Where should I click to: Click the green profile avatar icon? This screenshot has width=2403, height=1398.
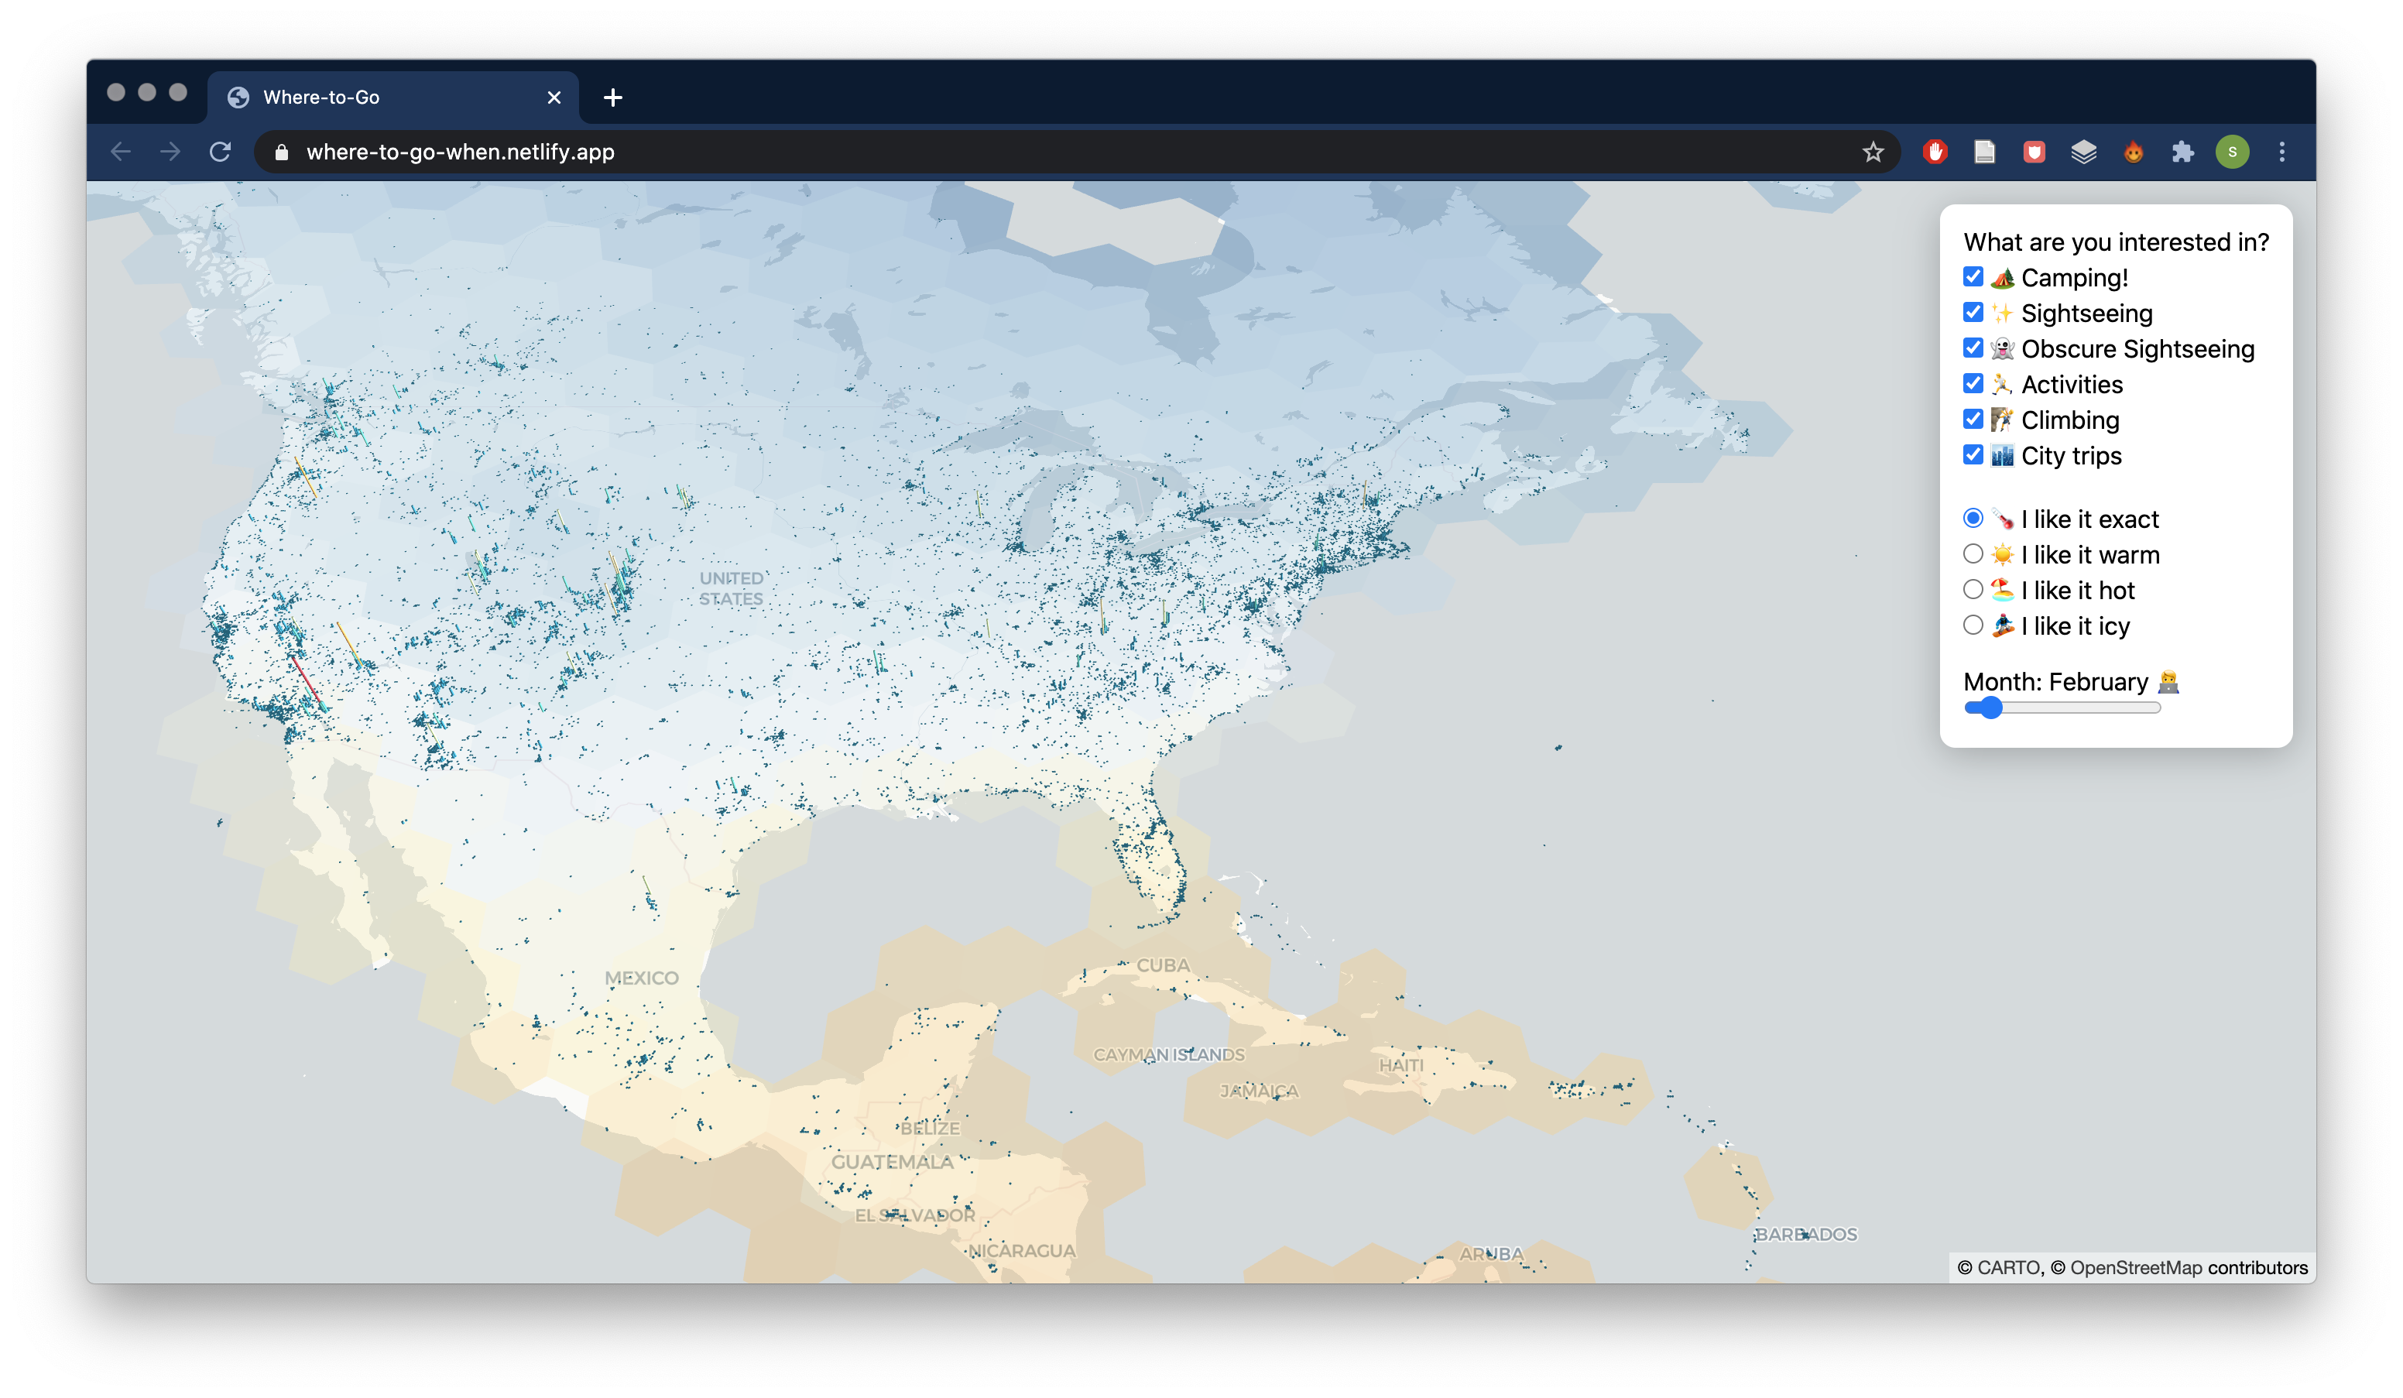tap(2233, 152)
